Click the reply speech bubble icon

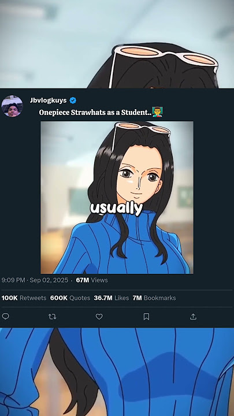6,316
